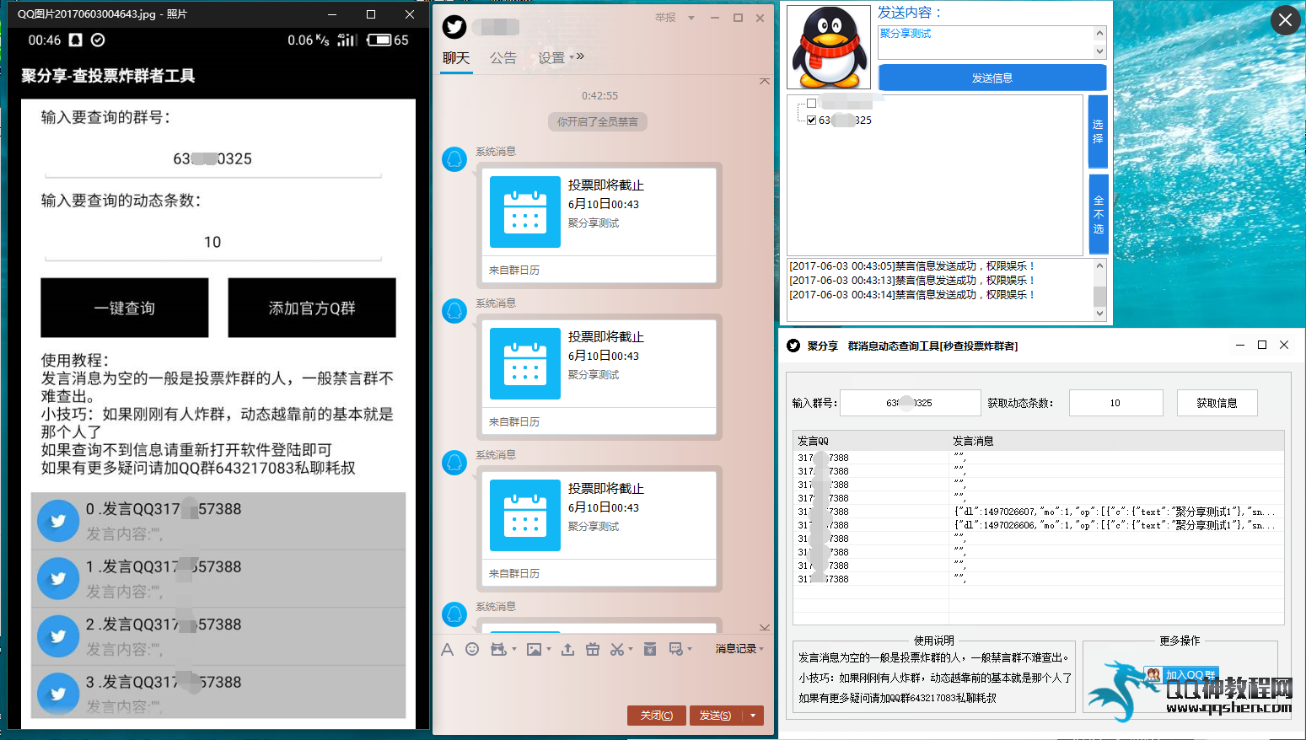Click the check-circle icon in phone status bar
This screenshot has width=1306, height=740.
click(98, 40)
